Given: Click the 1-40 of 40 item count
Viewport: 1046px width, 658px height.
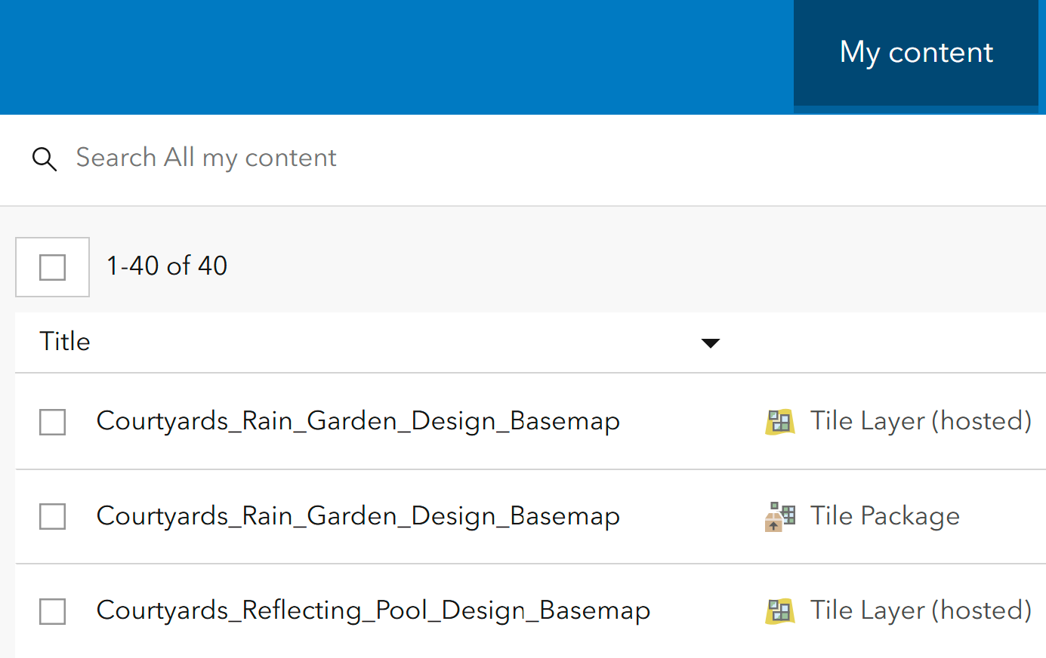Looking at the screenshot, I should click(x=167, y=266).
